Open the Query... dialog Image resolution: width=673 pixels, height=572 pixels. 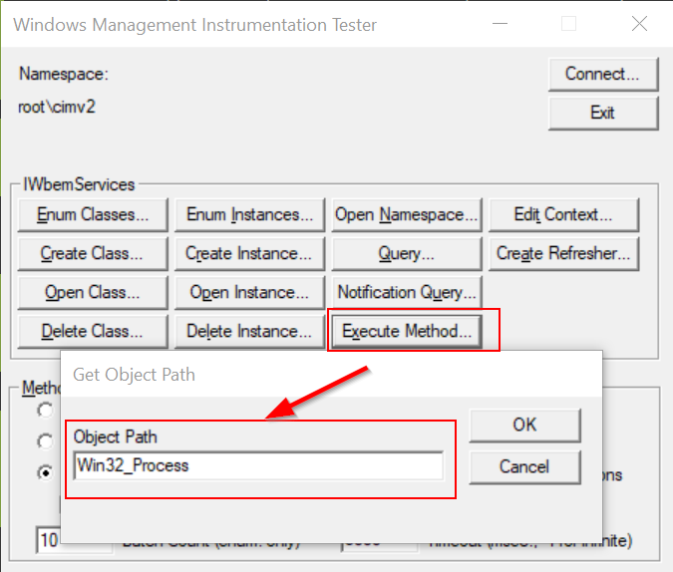pyautogui.click(x=407, y=253)
